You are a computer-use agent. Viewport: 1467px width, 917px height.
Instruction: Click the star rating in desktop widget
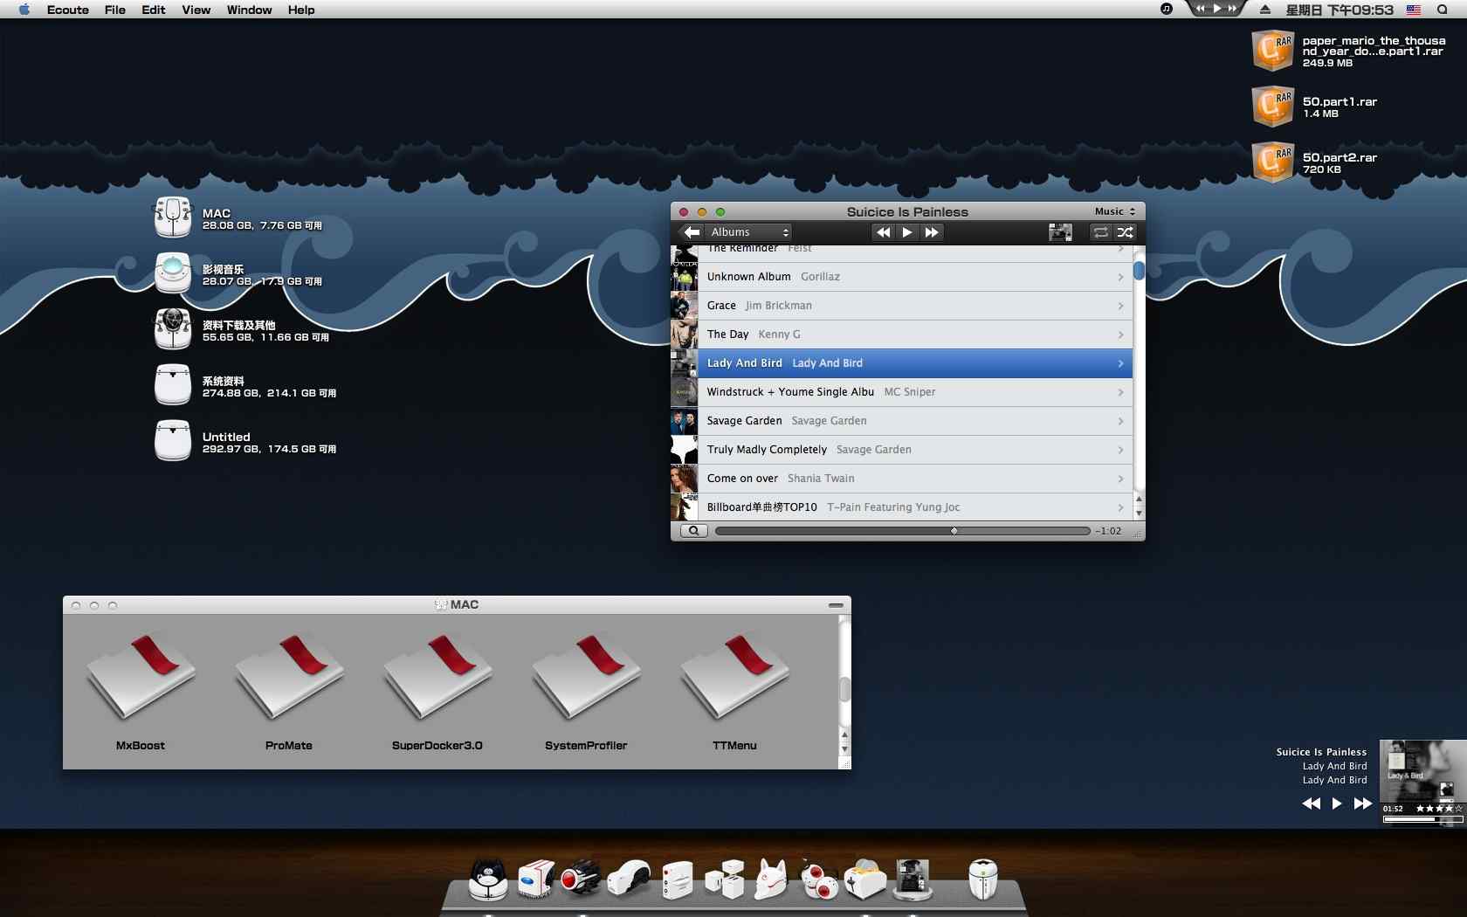tap(1438, 809)
